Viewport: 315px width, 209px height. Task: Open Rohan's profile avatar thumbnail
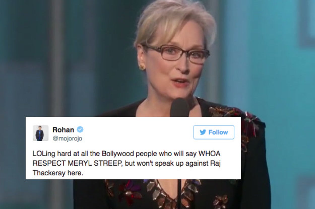pos(40,133)
